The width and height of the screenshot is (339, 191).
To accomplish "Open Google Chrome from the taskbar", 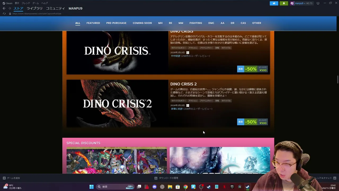I will tap(185, 187).
